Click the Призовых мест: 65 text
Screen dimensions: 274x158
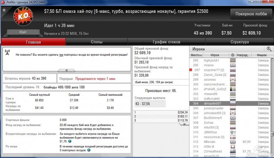tap(161, 91)
